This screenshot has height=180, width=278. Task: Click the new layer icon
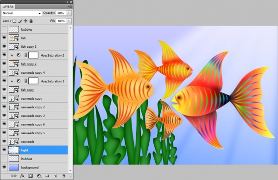[x=55, y=176]
